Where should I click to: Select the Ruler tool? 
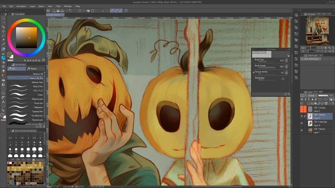pyautogui.click(x=3, y=98)
